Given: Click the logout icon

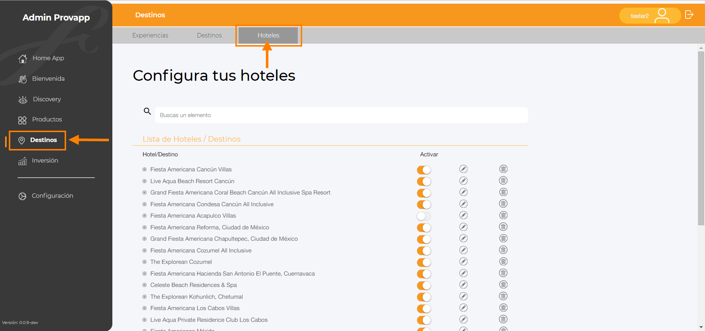Looking at the screenshot, I should (689, 15).
